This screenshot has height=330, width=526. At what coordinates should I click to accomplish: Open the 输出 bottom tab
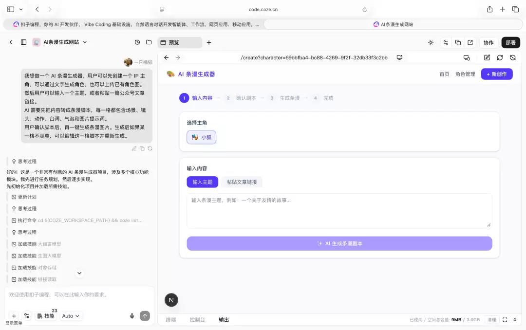(224, 320)
